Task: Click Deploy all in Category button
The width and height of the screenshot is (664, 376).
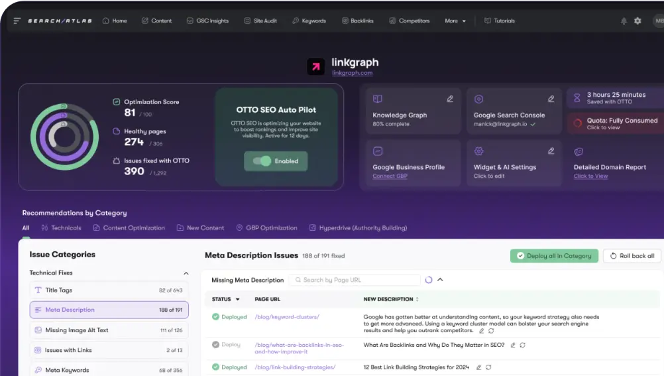Action: [x=554, y=256]
